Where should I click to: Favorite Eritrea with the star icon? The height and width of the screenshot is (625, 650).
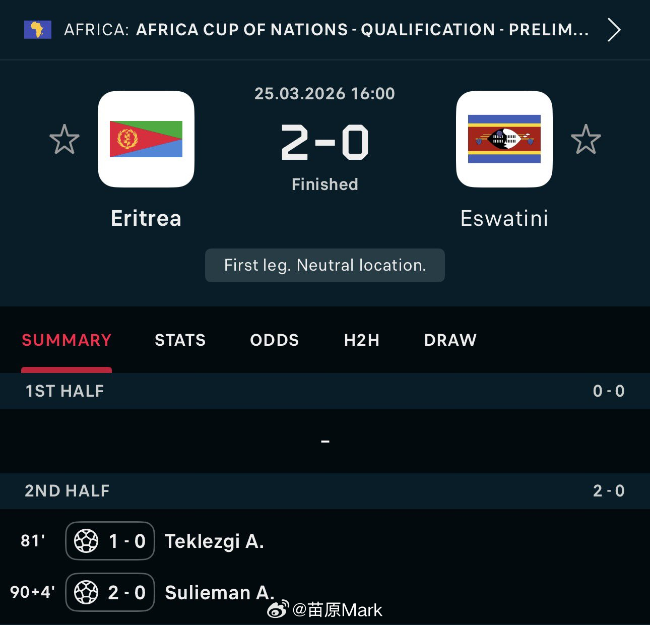64,139
